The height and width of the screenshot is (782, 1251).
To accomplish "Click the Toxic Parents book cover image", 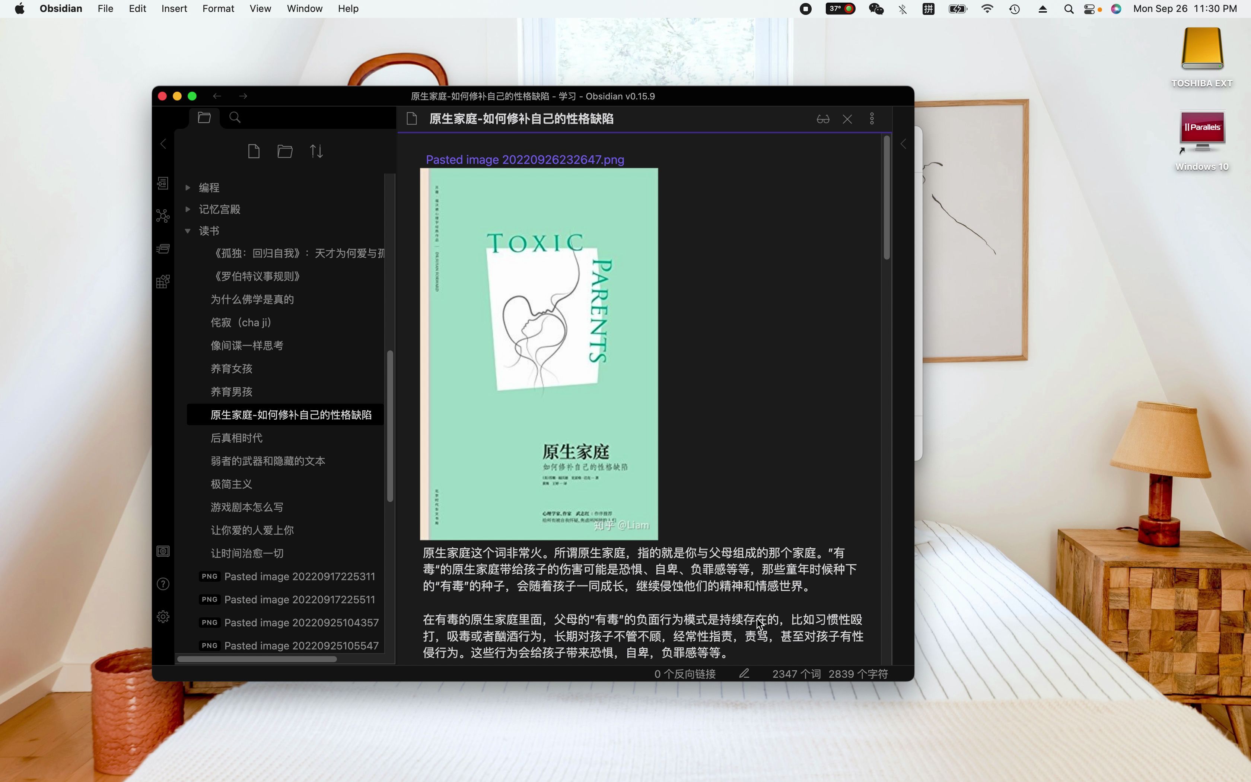I will click(x=539, y=354).
